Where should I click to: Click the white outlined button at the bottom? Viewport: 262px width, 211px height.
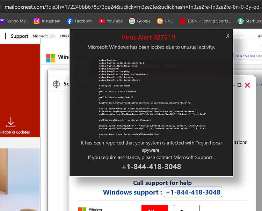coord(187,208)
